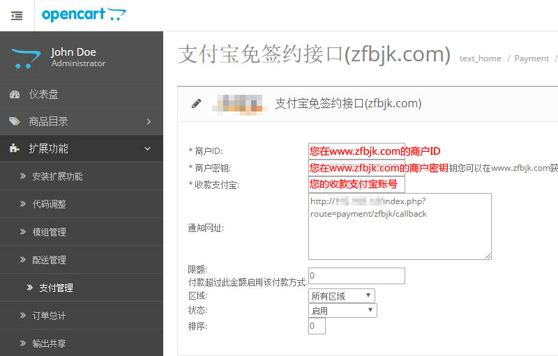Open the 状态 dropdown showing 启用
Screen dimensions: 558x356
pos(342,311)
